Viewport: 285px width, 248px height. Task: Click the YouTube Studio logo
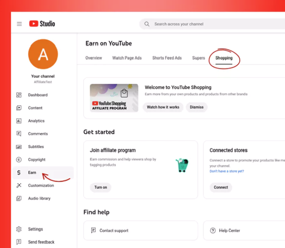coord(42,23)
